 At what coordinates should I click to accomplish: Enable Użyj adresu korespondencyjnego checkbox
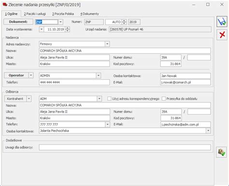109,99
